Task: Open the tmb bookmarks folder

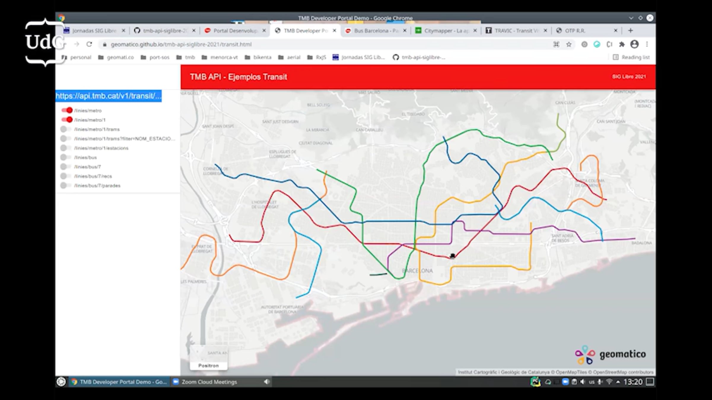Action: (186, 57)
